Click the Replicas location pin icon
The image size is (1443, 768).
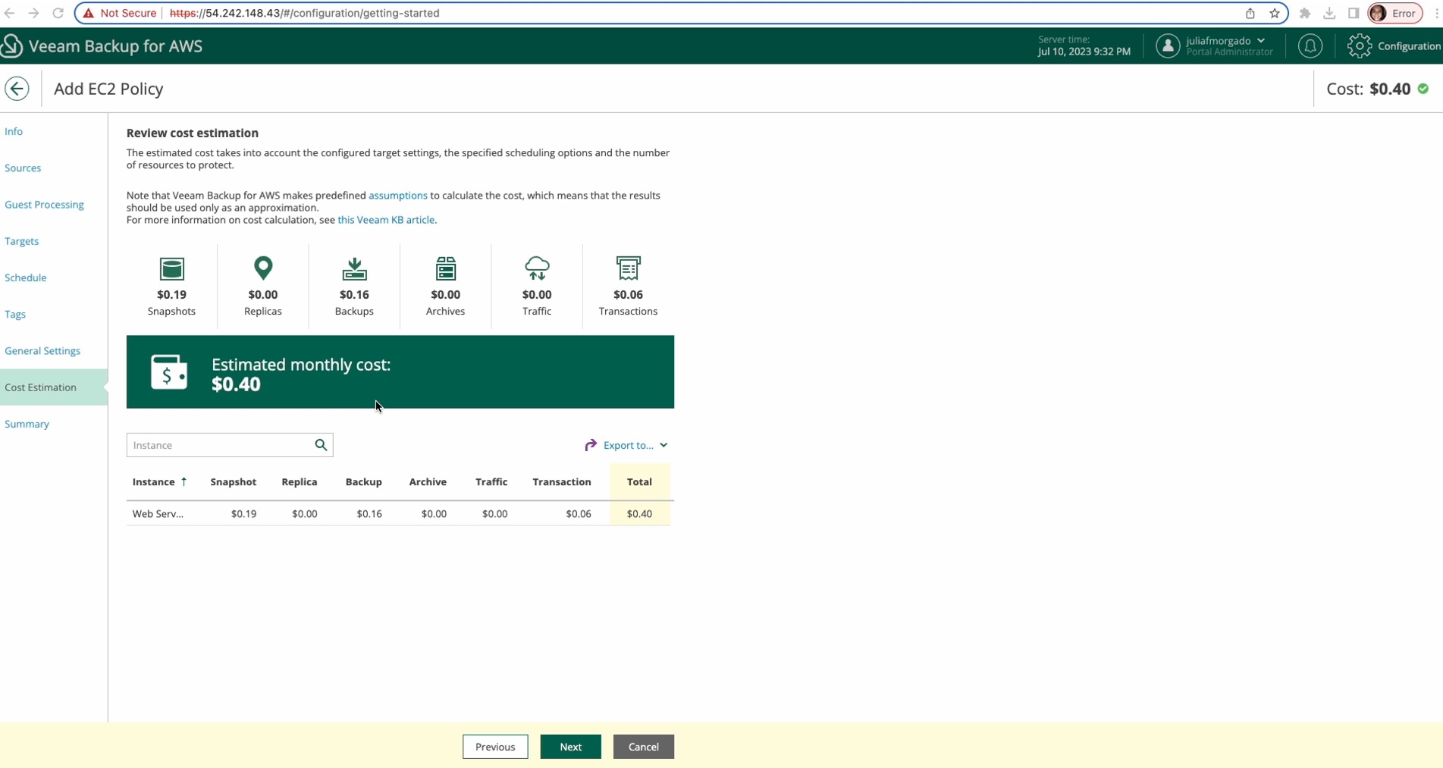[263, 268]
